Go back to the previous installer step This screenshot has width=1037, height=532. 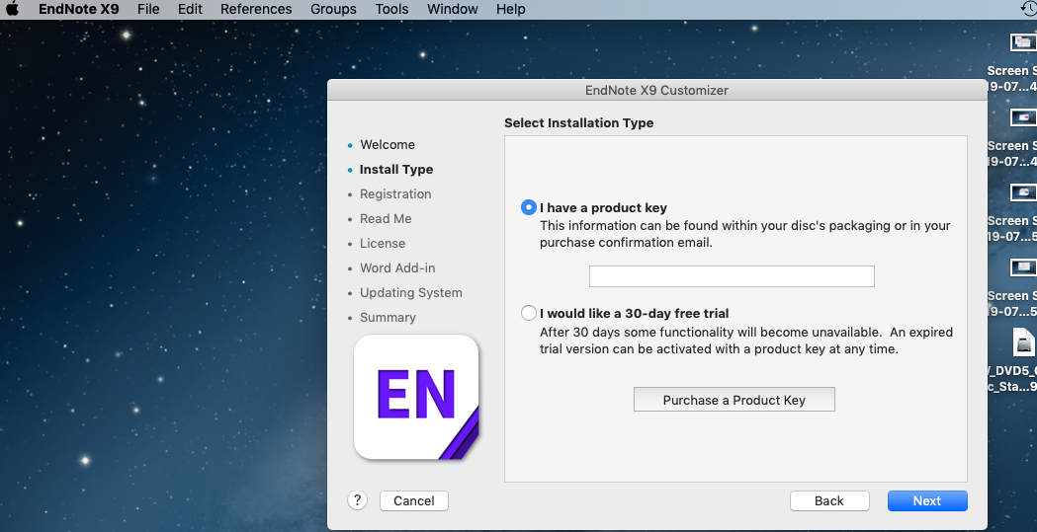[x=828, y=500]
